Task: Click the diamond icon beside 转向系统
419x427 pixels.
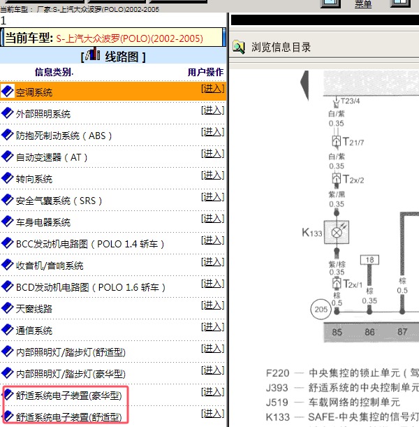Action: pyautogui.click(x=8, y=178)
